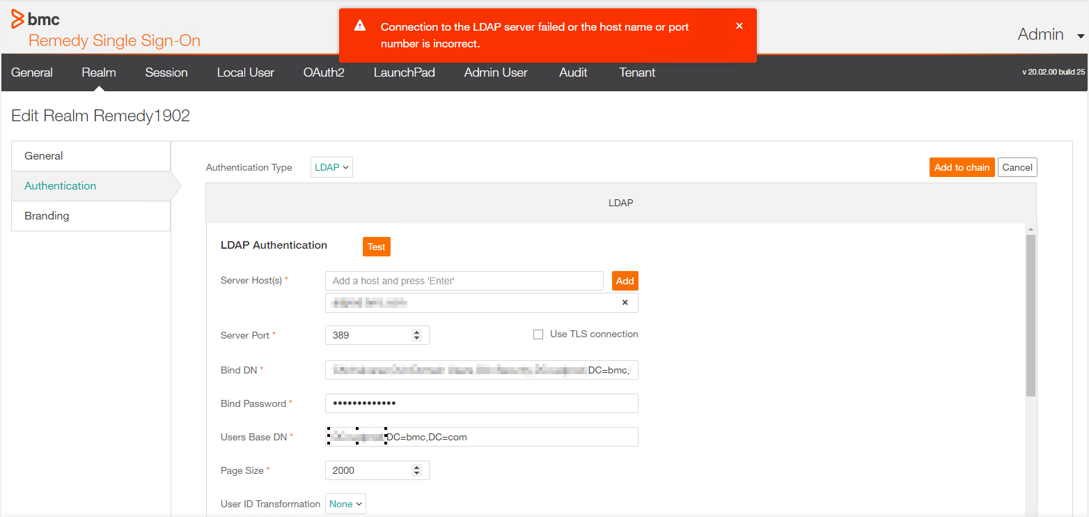Go to the Admin User menu
Image resolution: width=1089 pixels, height=517 pixels.
click(496, 72)
